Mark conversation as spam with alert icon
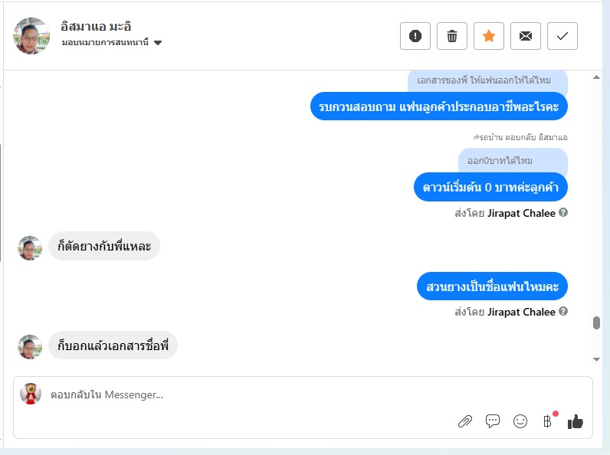 pos(415,36)
